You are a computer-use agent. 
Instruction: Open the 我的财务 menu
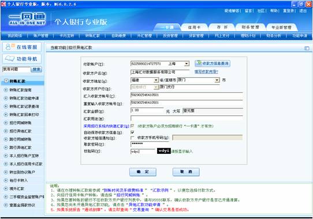(15, 36)
